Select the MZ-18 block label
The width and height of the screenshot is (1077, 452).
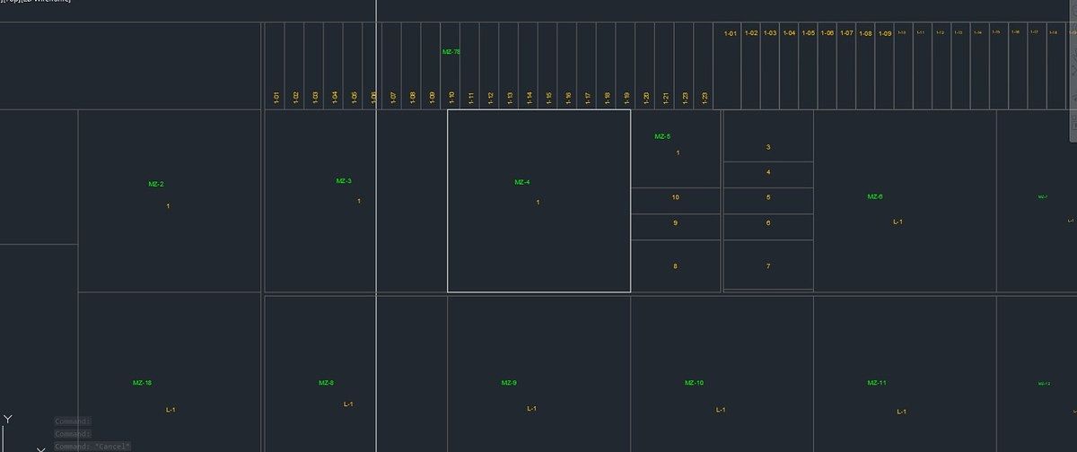[x=142, y=383]
